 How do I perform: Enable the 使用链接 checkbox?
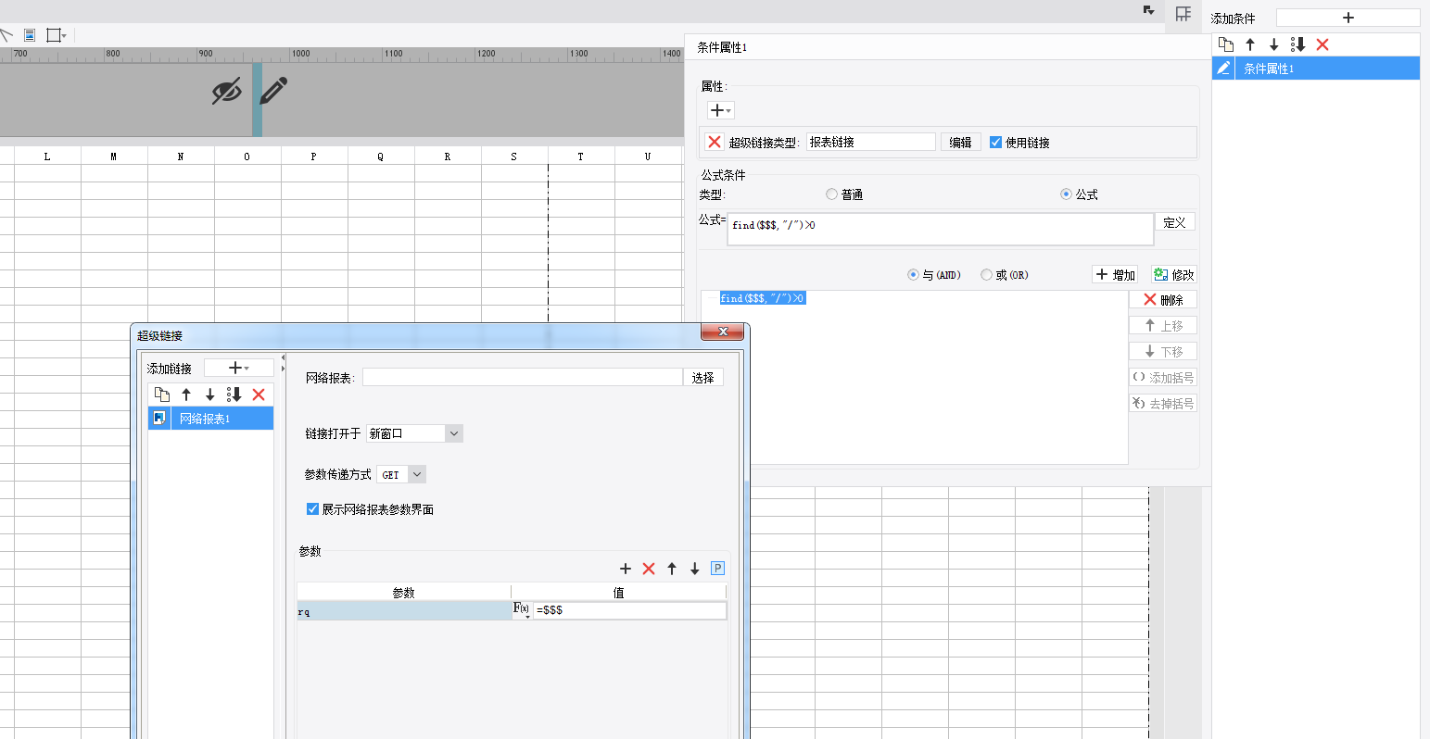(x=996, y=143)
